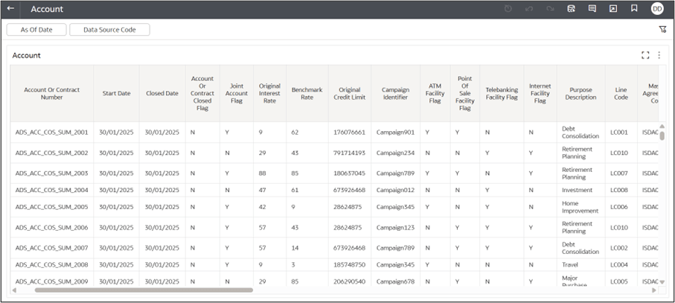Open the As Of Date filter
The width and height of the screenshot is (675, 303).
click(36, 30)
